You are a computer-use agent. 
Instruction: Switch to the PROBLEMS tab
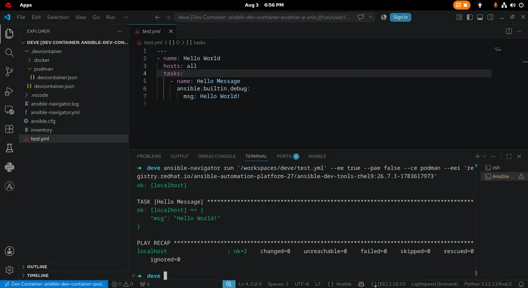click(x=149, y=156)
